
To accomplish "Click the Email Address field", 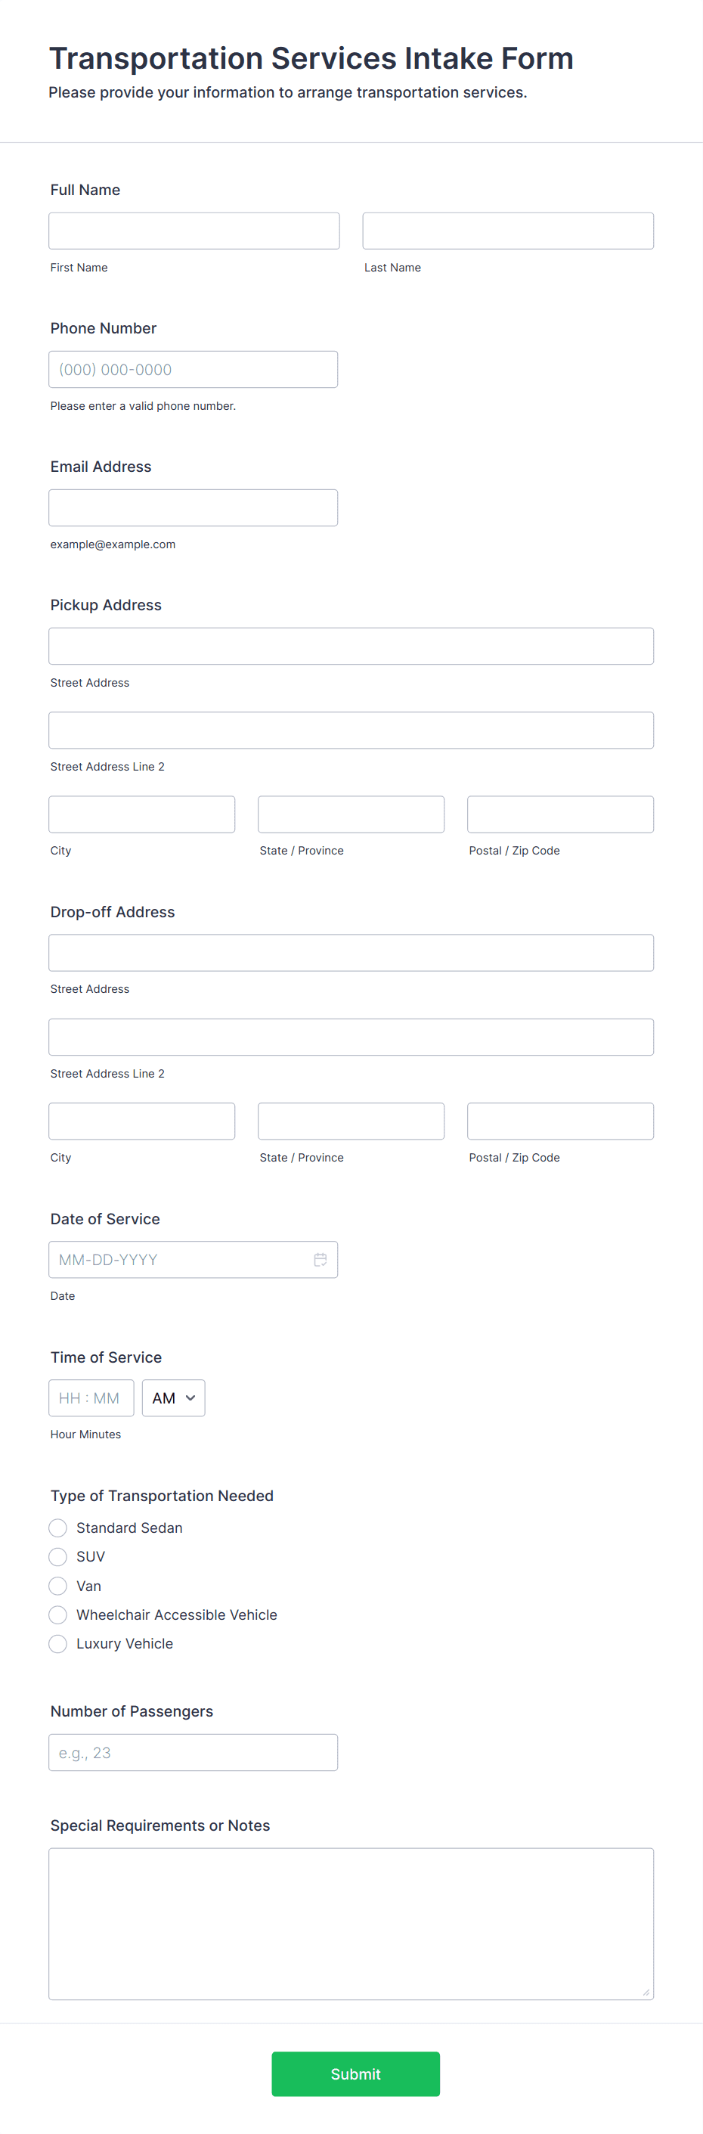I will pyautogui.click(x=193, y=508).
